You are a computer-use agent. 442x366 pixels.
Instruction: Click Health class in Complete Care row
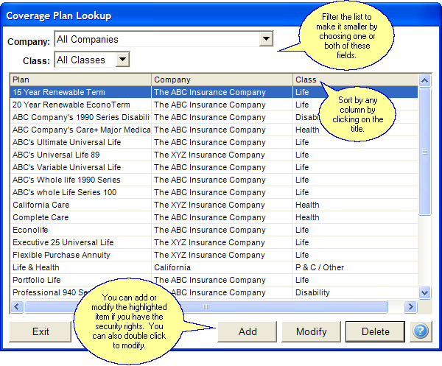click(x=307, y=217)
